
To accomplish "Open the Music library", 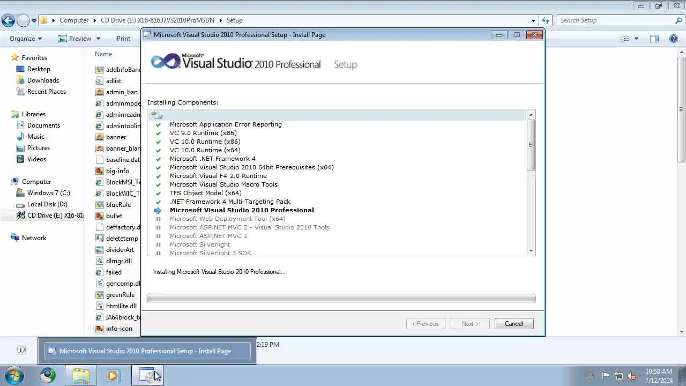I will click(36, 137).
